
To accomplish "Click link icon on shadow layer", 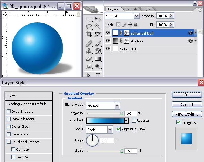I will [x=121, y=41].
